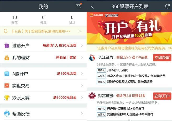Image resolution: width=172 pixels, height=121 pixels.
Task: Tap 开户送50元话费 text
Action: click(117, 70)
